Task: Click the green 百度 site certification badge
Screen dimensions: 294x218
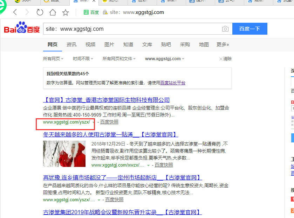Action: tap(91, 12)
